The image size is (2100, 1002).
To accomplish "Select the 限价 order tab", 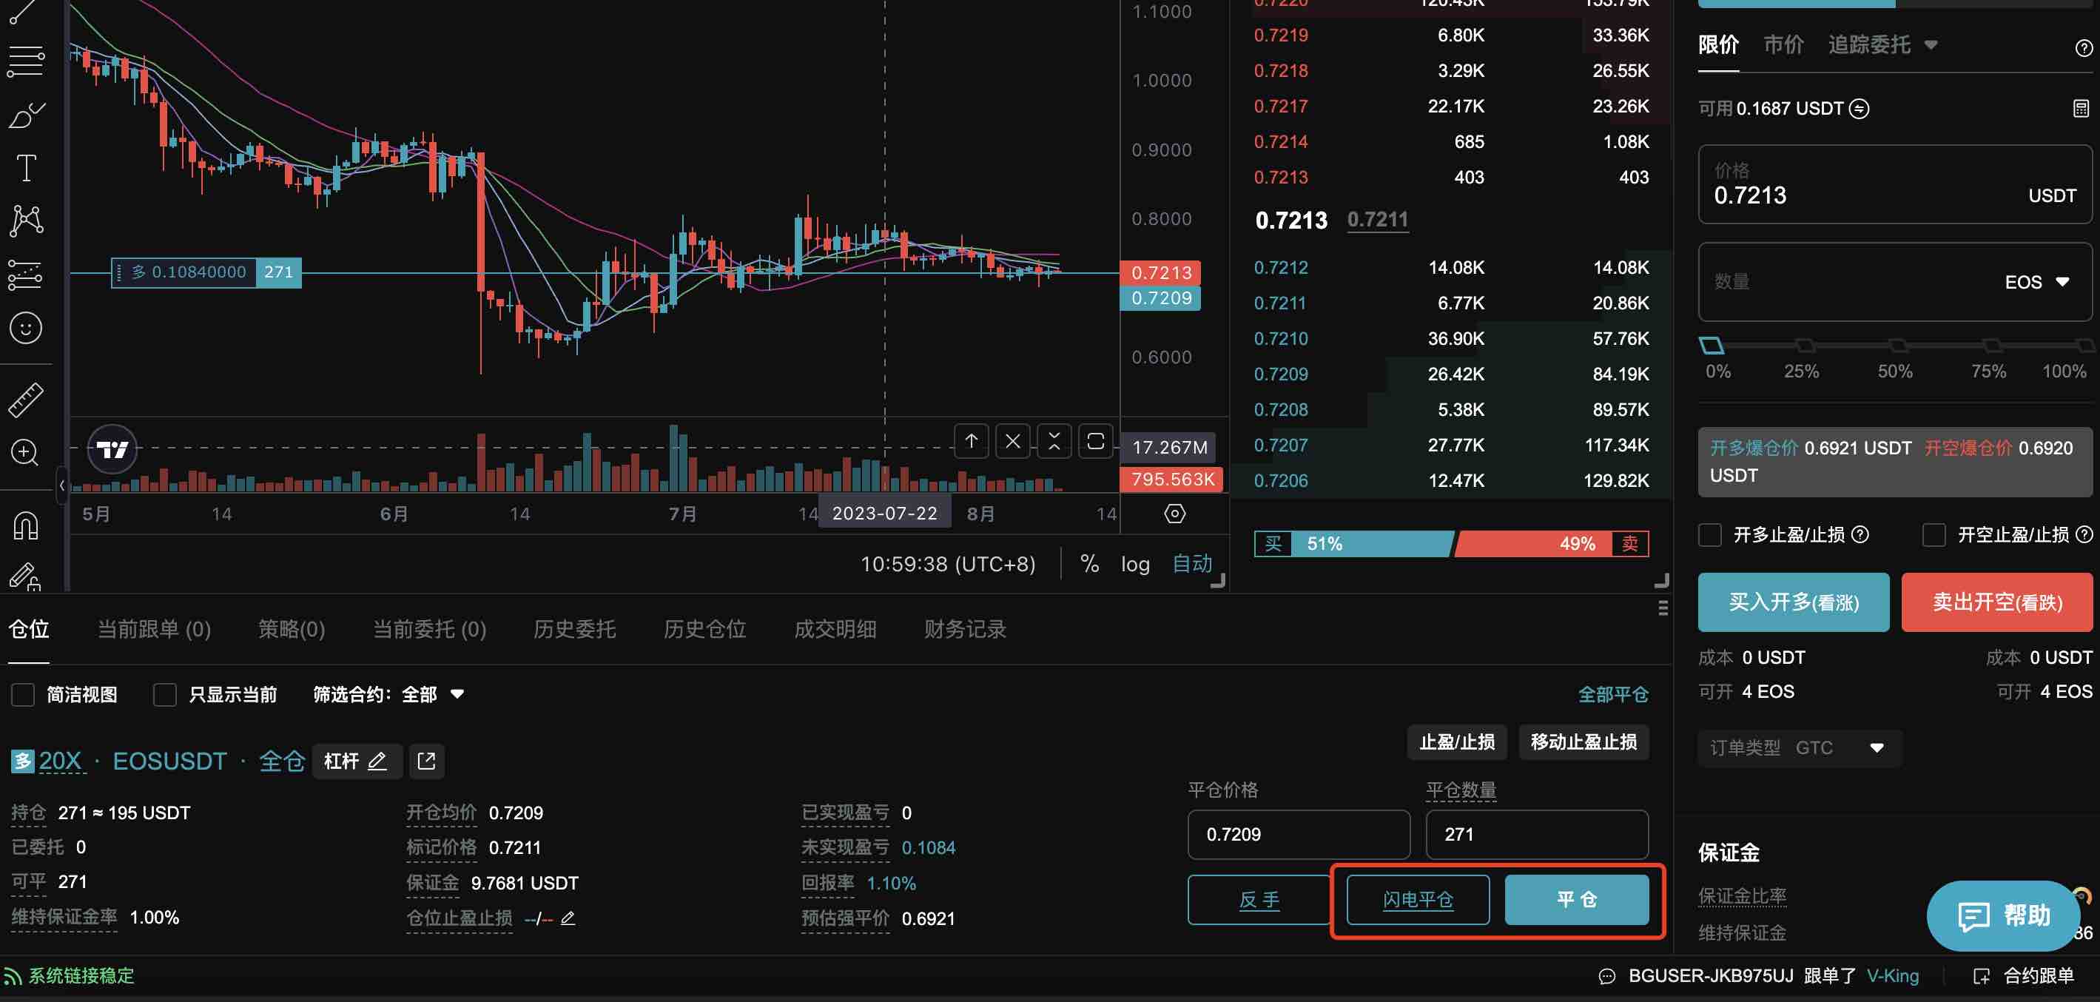I will tap(1718, 45).
